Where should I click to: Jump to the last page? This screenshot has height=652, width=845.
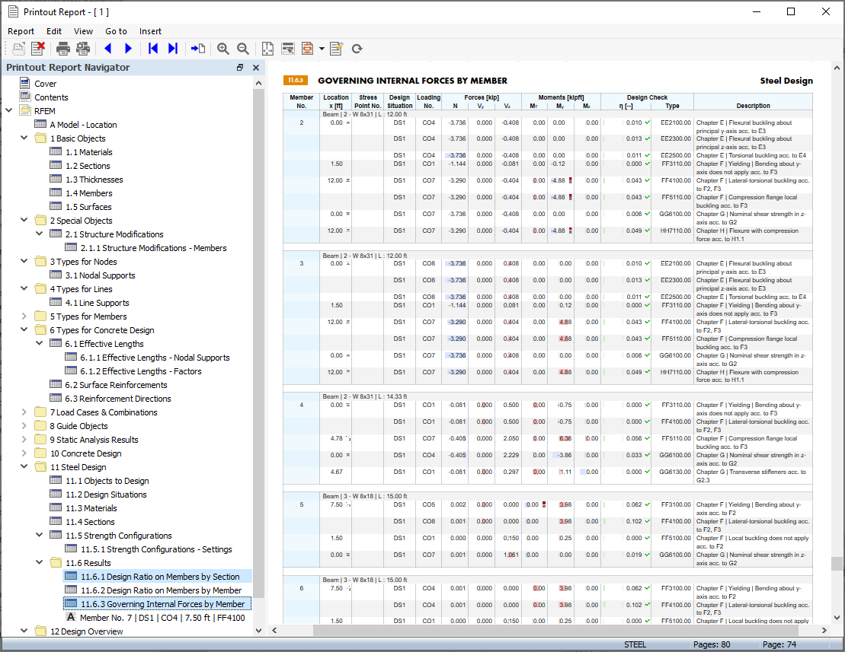173,49
